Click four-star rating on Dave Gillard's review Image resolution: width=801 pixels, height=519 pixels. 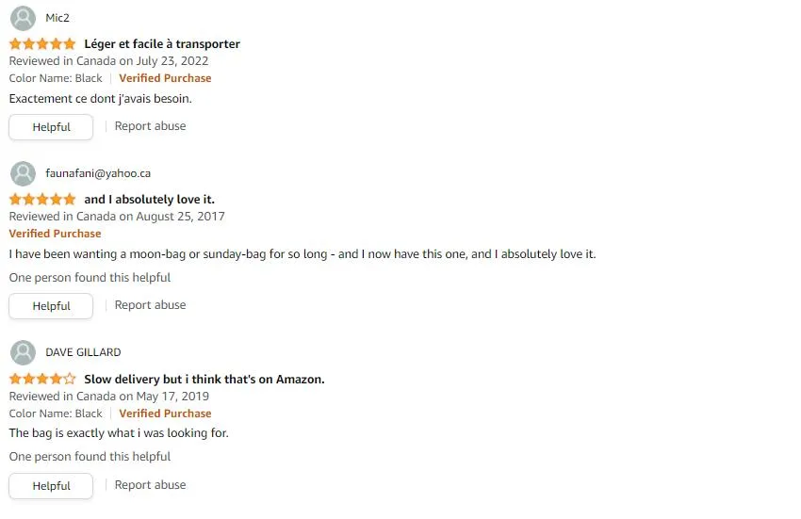(42, 379)
